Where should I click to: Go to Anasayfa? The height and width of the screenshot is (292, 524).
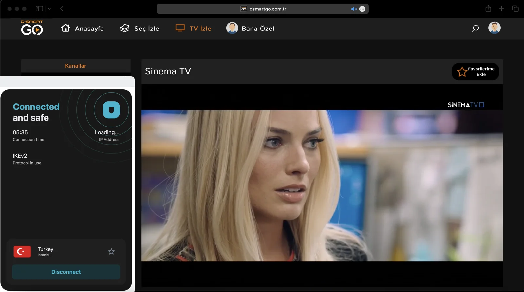pyautogui.click(x=82, y=29)
